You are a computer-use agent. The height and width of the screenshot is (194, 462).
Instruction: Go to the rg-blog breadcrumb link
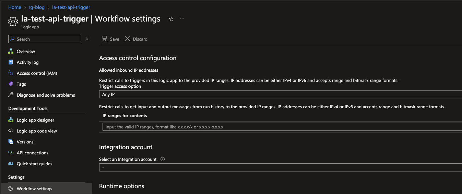pyautogui.click(x=36, y=7)
